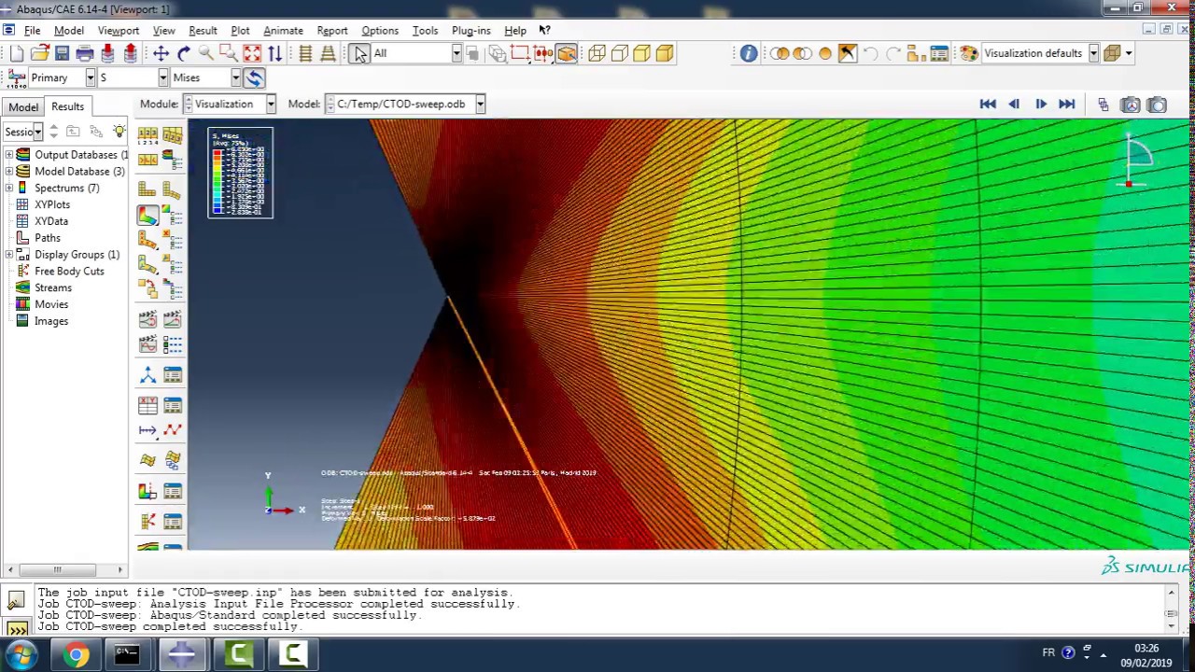Click the Activate View Cut icon

point(148,491)
